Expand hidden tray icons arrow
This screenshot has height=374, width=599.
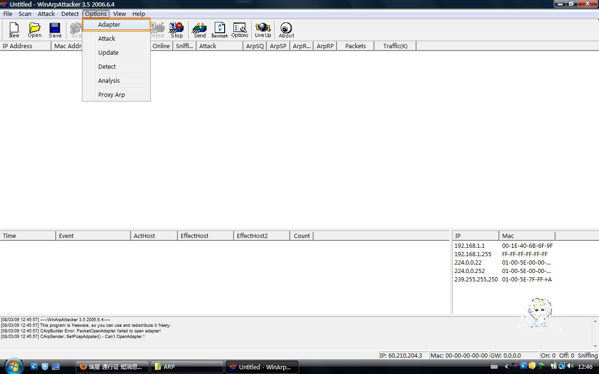505,367
